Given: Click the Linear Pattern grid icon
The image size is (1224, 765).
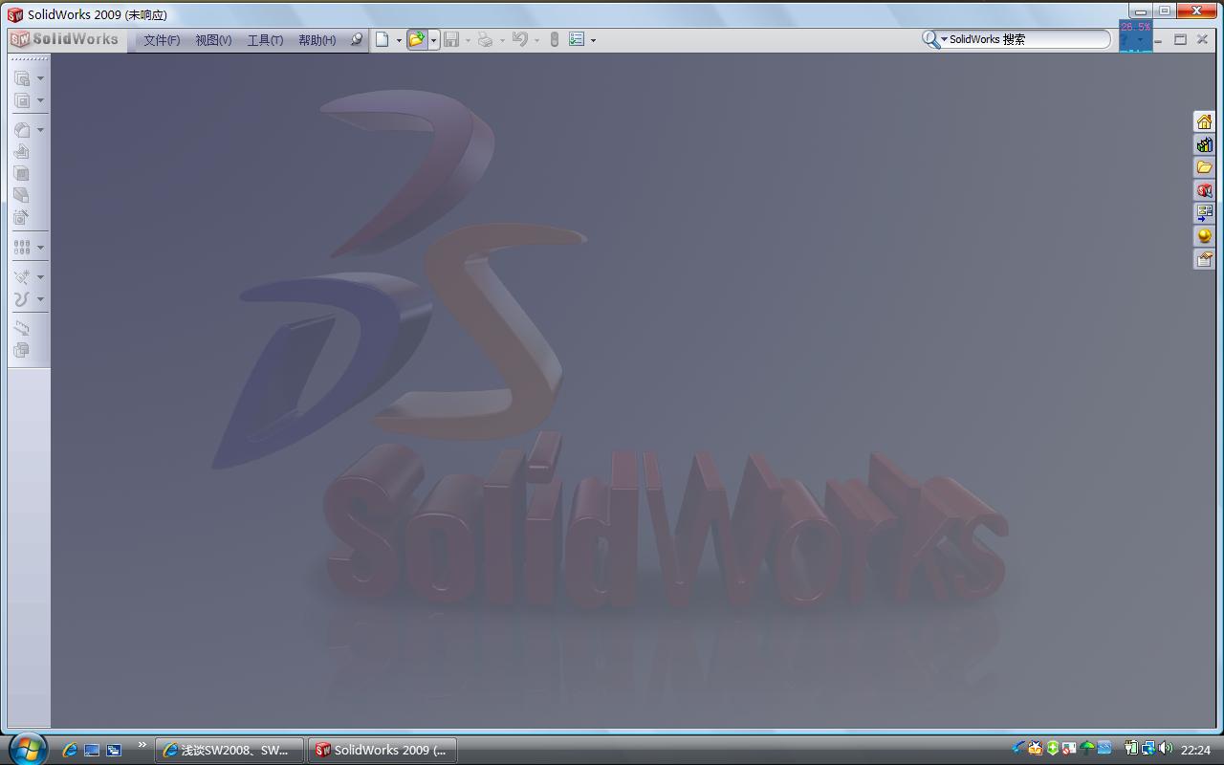Looking at the screenshot, I should coord(22,247).
